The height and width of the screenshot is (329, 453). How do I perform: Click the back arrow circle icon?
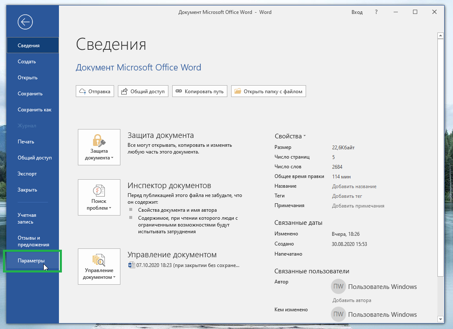(x=25, y=22)
